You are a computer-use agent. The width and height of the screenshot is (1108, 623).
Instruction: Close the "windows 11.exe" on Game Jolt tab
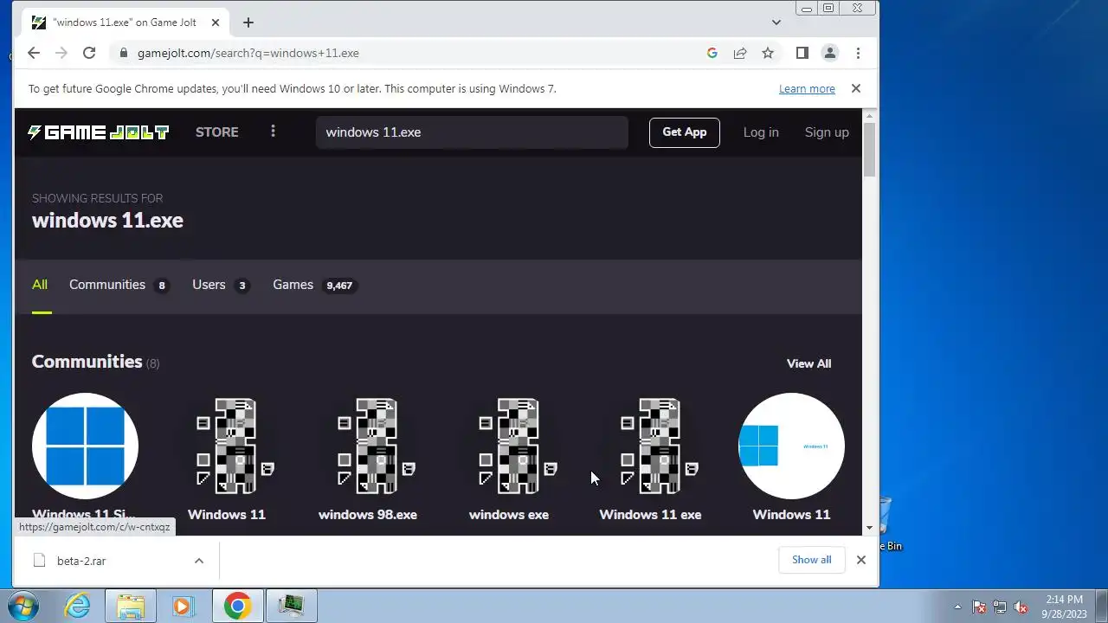(215, 22)
